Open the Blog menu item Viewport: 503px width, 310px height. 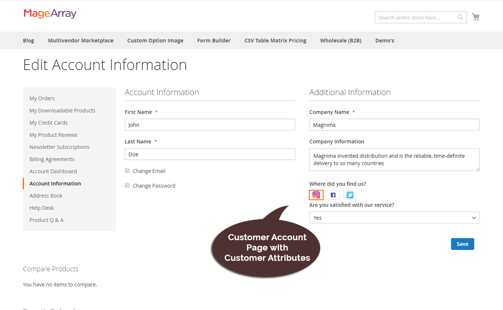tap(28, 40)
